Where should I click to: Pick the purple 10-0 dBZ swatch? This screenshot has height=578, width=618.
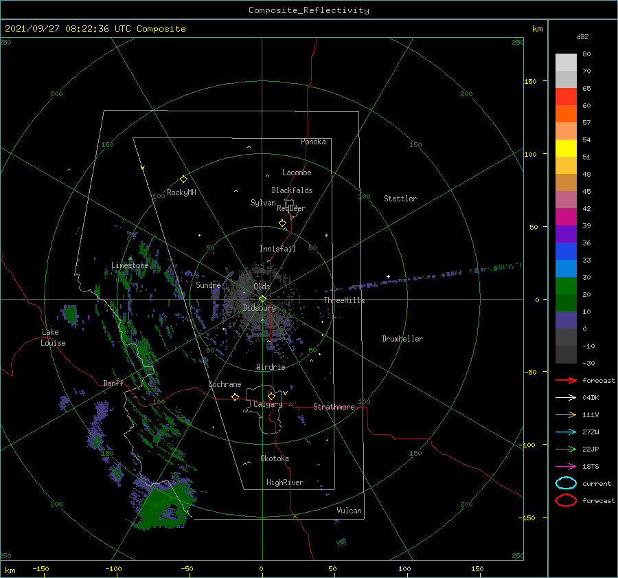click(566, 320)
